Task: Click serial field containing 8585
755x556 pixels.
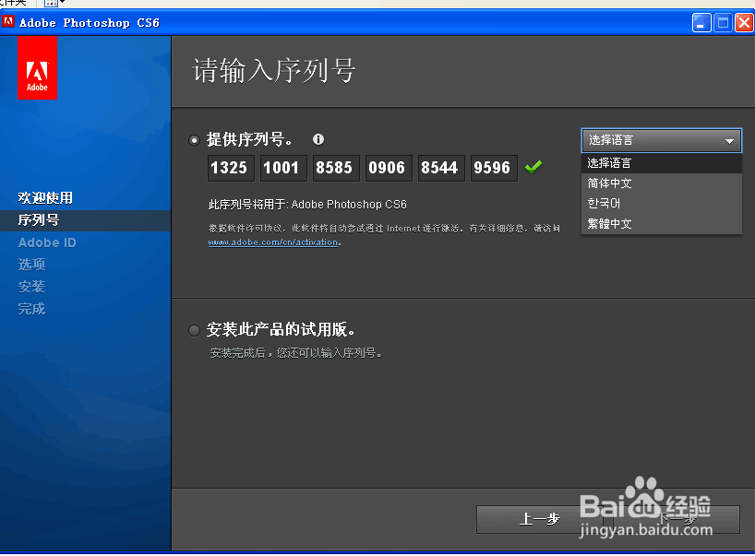Action: click(336, 168)
